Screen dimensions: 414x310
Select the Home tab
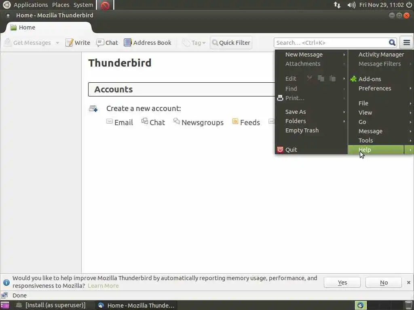pos(49,27)
